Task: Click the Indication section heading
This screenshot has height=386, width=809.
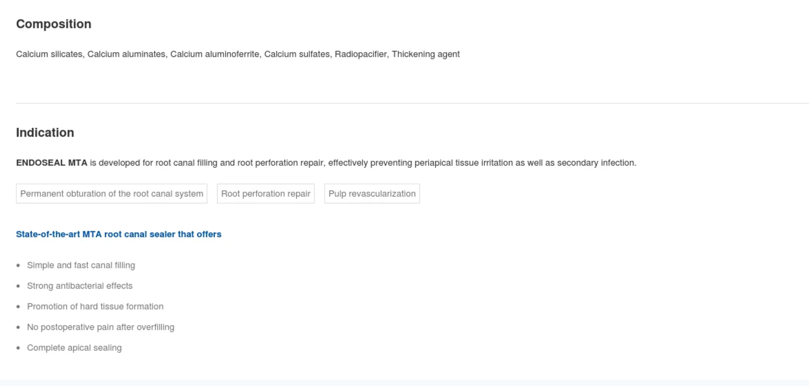Action: 45,133
